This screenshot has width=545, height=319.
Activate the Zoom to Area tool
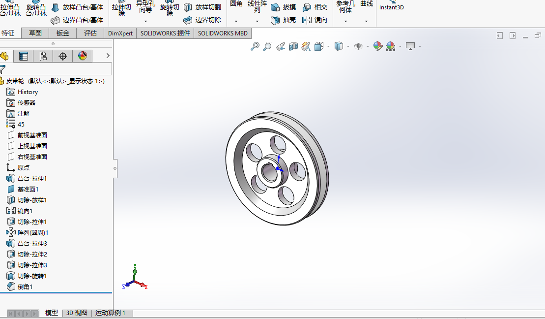(268, 46)
